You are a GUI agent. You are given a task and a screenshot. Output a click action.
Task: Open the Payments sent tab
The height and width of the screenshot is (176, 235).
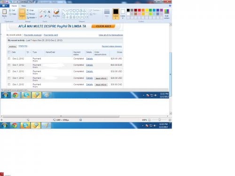pyautogui.click(x=51, y=35)
